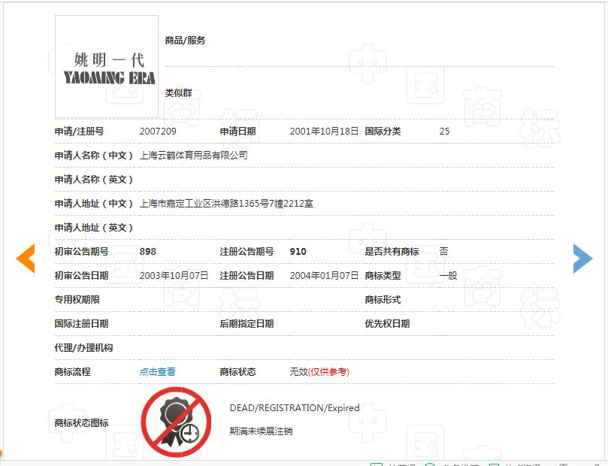This screenshot has height=466, width=608.
Task: Open 商标流程 details via 点击查看 link
Action: (157, 371)
